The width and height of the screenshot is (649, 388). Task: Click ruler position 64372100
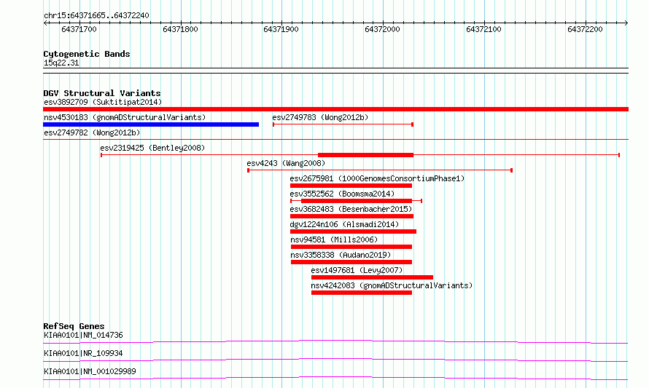pyautogui.click(x=484, y=29)
